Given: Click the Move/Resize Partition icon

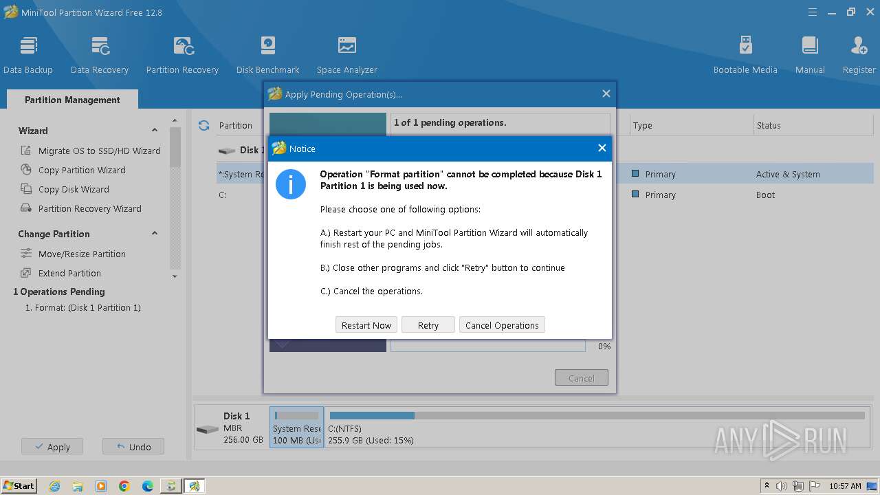Looking at the screenshot, I should (x=26, y=254).
